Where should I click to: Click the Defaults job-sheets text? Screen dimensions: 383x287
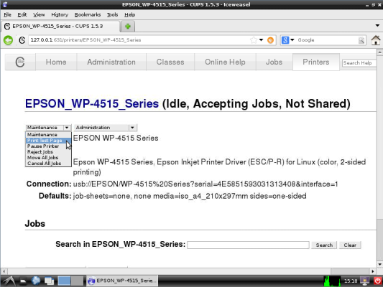point(190,196)
